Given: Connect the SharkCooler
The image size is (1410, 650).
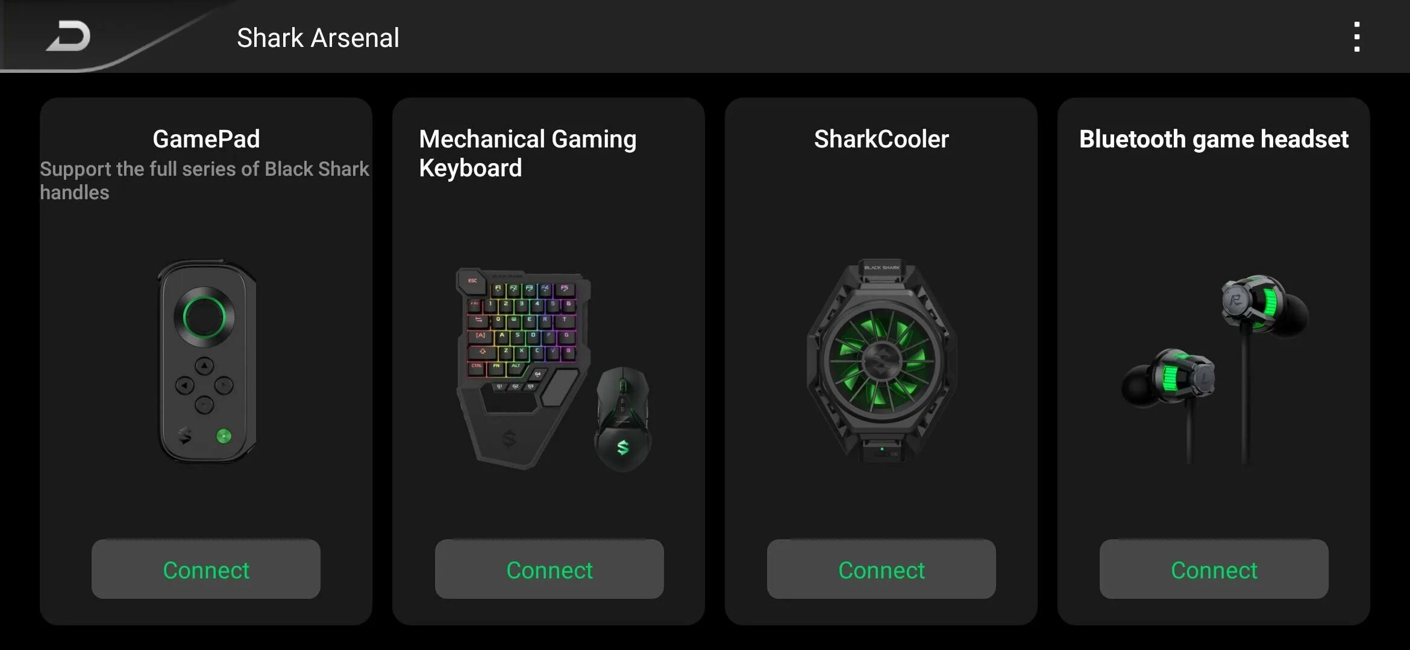Looking at the screenshot, I should click(882, 569).
